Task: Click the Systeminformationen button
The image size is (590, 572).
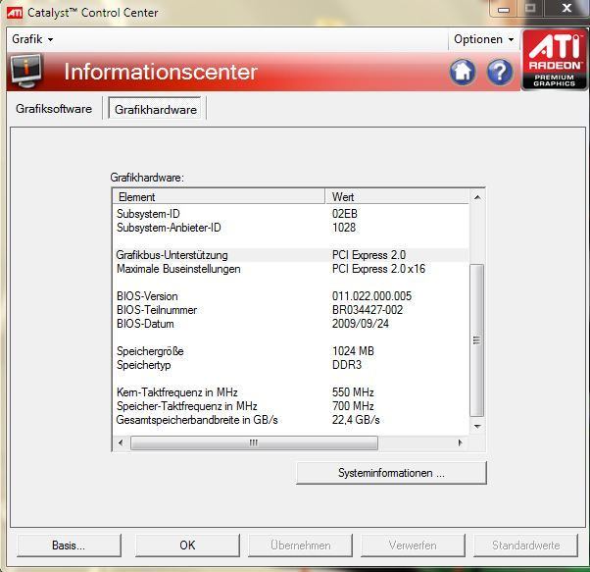Action: point(391,473)
